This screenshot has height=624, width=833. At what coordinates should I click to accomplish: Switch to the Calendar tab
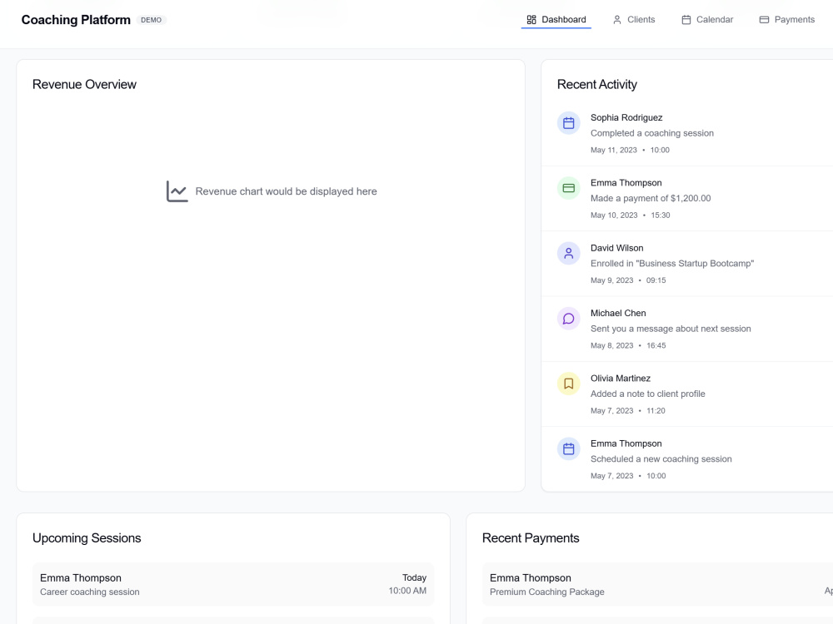click(x=707, y=20)
